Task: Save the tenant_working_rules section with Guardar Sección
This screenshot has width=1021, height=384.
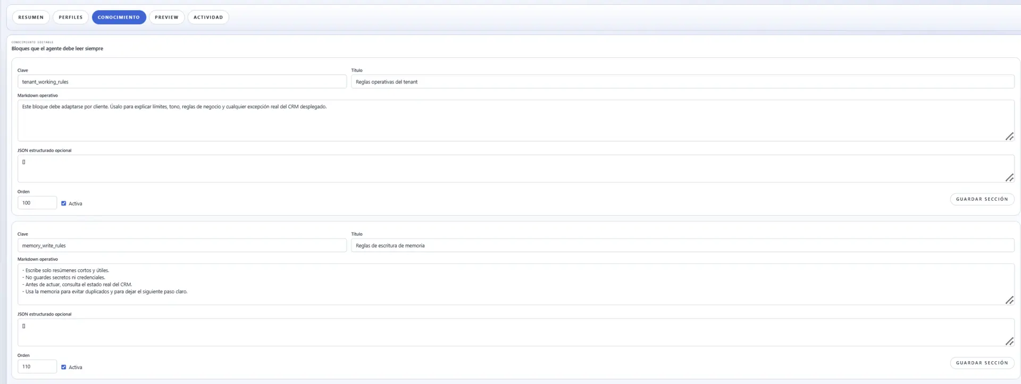Action: click(982, 199)
